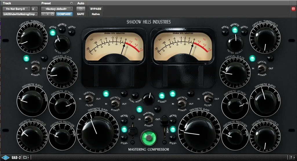This screenshot has height=161, width=297.
Task: Click the right VU meter display
Action: (183, 46)
